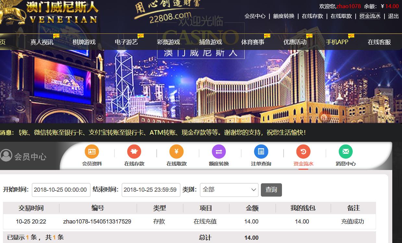The height and width of the screenshot is (243, 402).
Task: Click the 会员中心 link in header
Action: (x=255, y=16)
